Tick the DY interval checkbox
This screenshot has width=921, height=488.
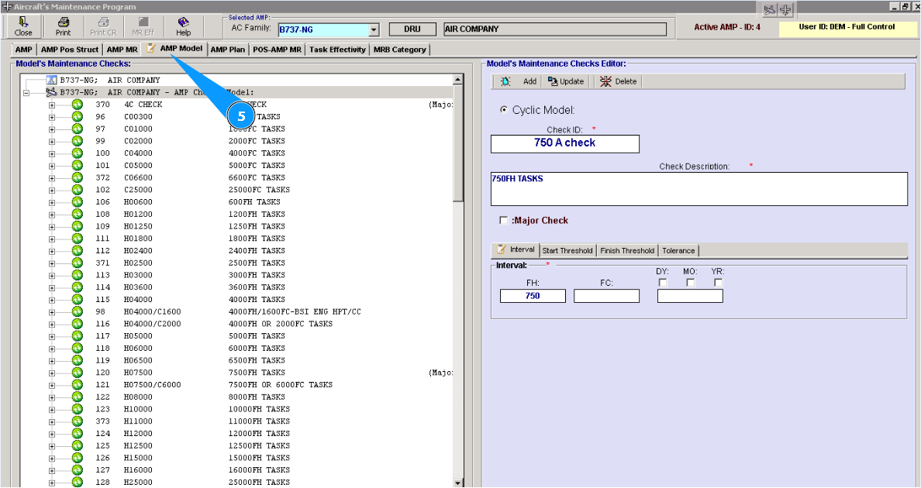pos(663,283)
